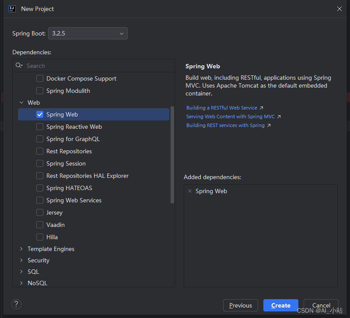Viewport: 350px width, 318px height.
Task: Collapse the Web category chevron
Action: (21, 102)
